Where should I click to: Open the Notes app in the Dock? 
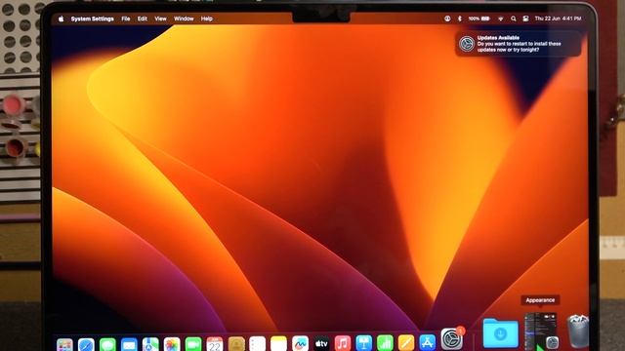(278, 344)
